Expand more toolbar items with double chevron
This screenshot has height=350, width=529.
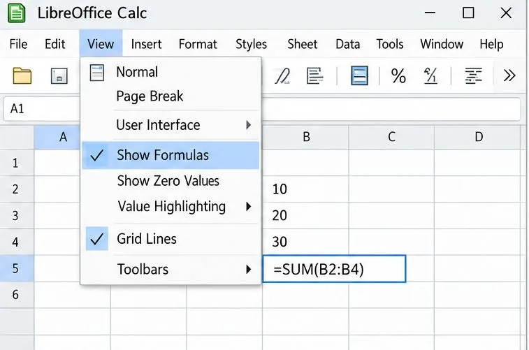509,75
